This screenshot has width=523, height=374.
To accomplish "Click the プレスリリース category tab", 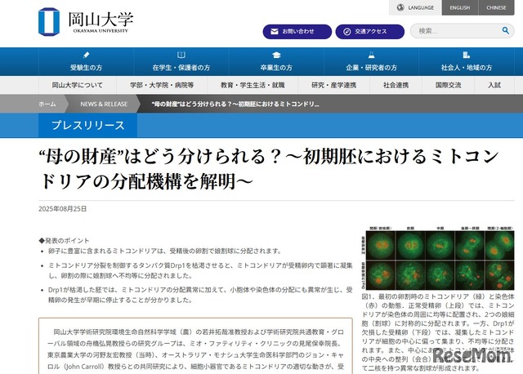I will click(87, 125).
